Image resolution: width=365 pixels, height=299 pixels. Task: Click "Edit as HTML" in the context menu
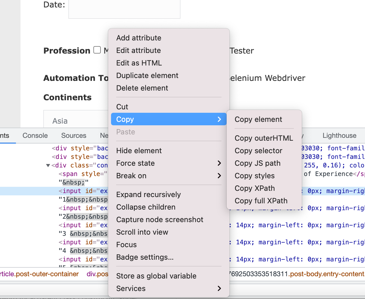[x=139, y=63]
